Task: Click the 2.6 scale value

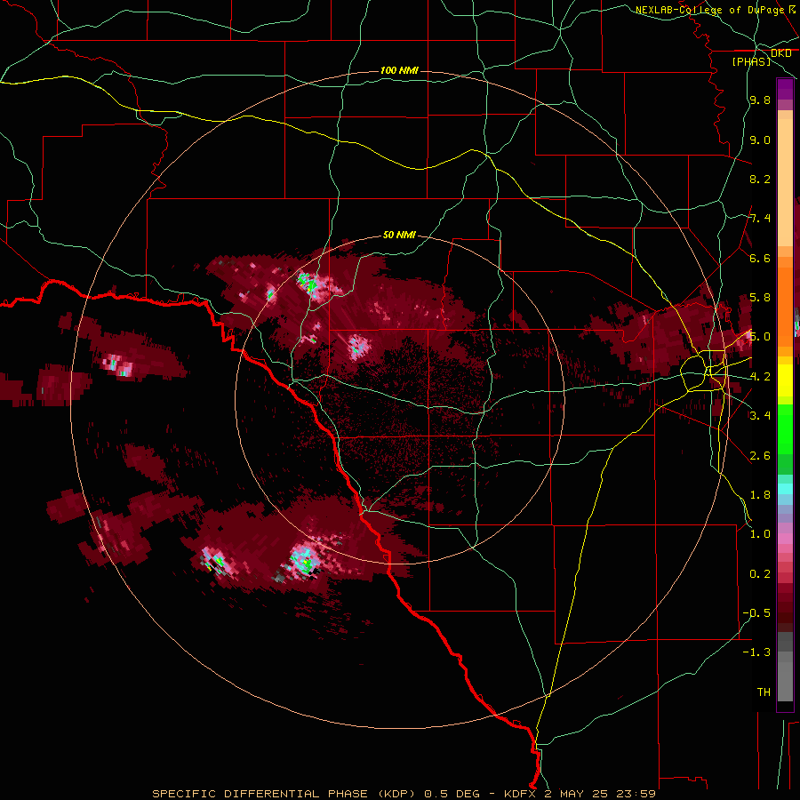Action: pos(760,455)
